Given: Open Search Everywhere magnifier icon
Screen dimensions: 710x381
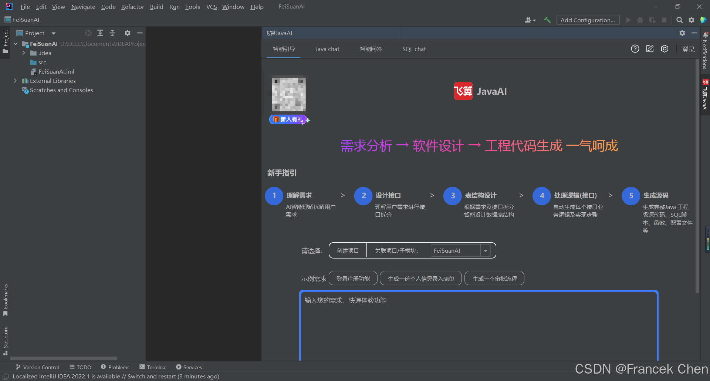Looking at the screenshot, I should [x=679, y=20].
